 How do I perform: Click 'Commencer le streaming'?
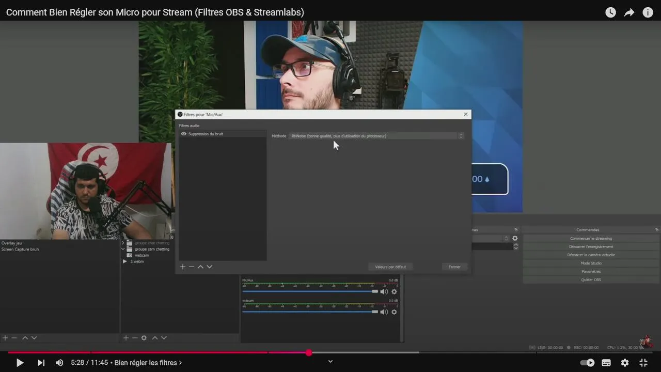pos(591,238)
